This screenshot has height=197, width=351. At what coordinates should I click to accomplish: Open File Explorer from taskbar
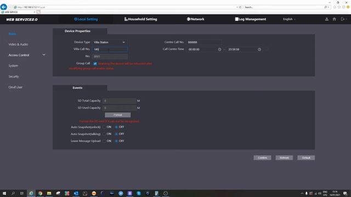click(x=49, y=193)
